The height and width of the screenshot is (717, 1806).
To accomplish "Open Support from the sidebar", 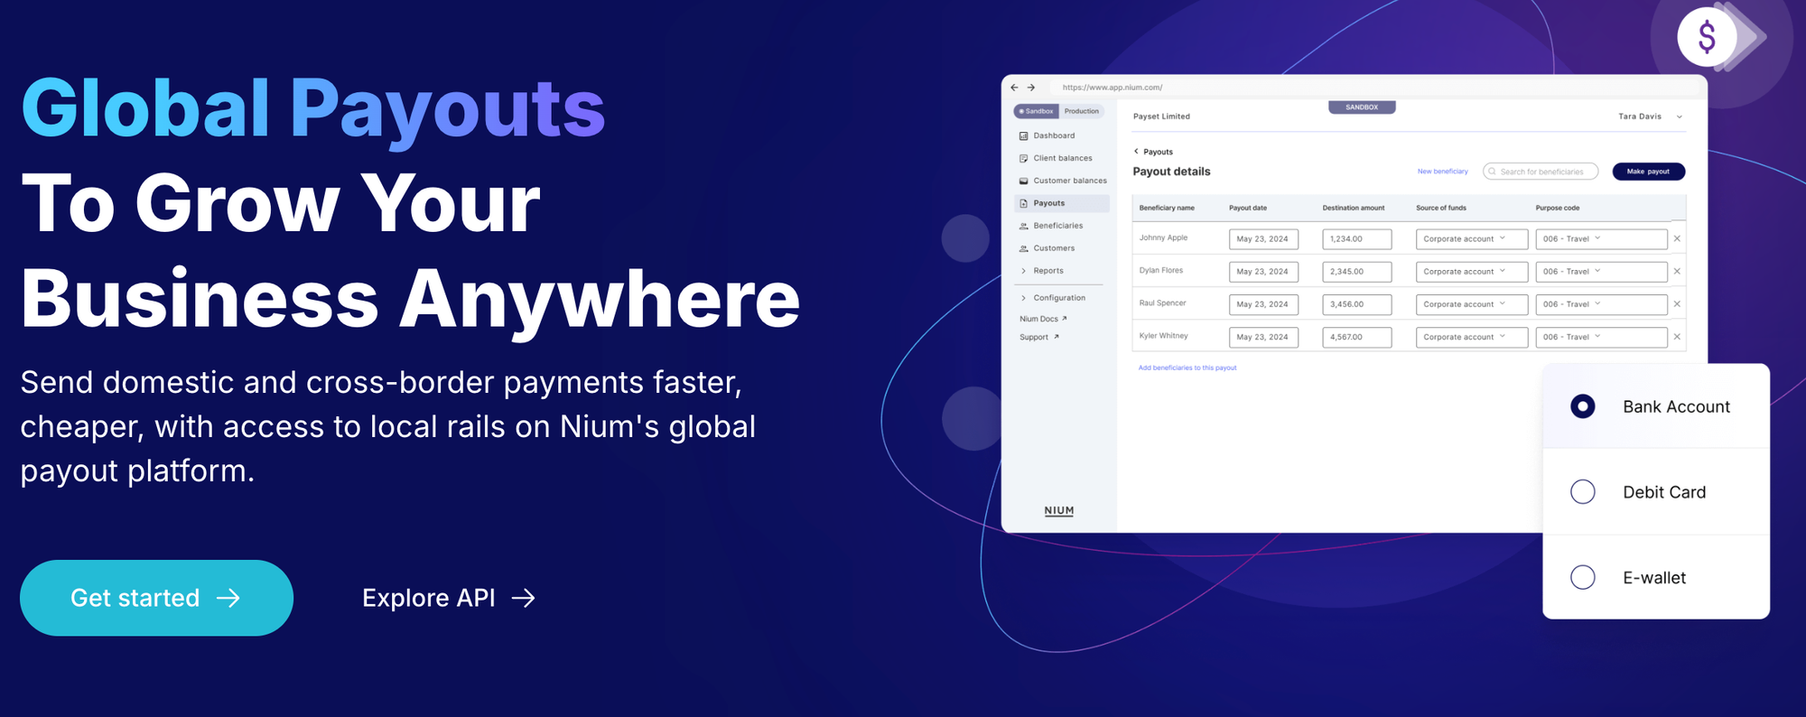I will (x=1039, y=338).
